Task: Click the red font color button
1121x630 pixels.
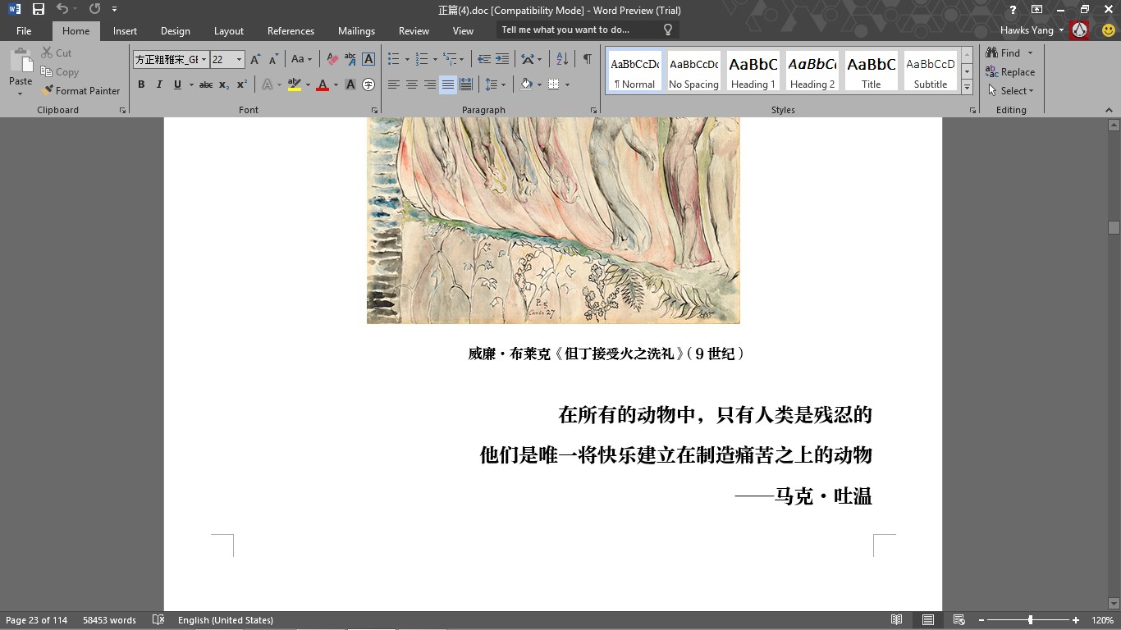Action: [x=323, y=84]
